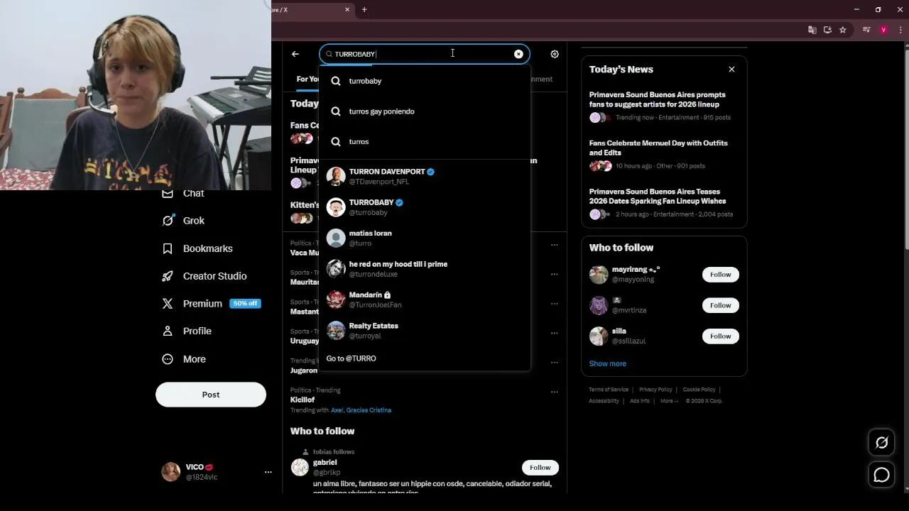Open Profile from the sidebar
Screen dimensions: 909x511
(187, 331)
